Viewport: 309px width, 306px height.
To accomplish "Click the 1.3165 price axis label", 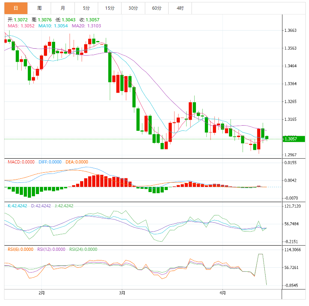I will coord(290,119).
